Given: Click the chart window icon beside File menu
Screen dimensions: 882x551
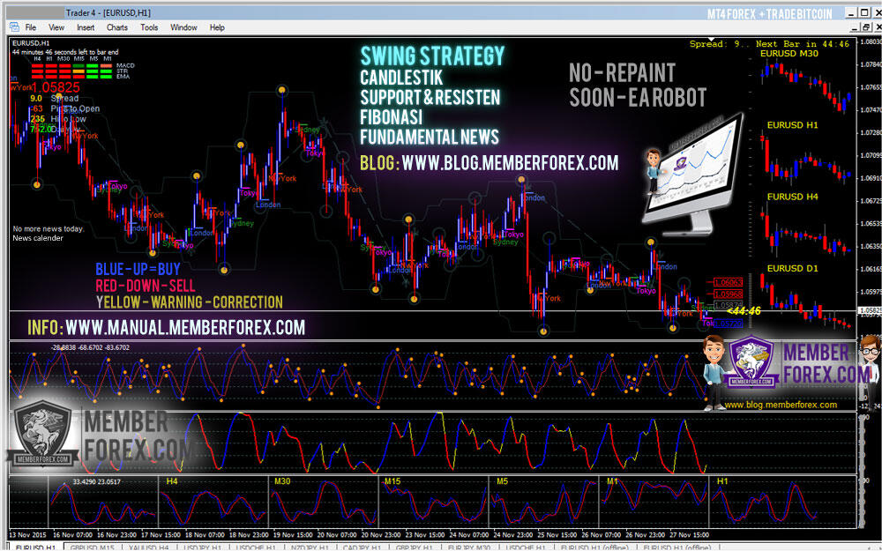Looking at the screenshot, I should [14, 27].
